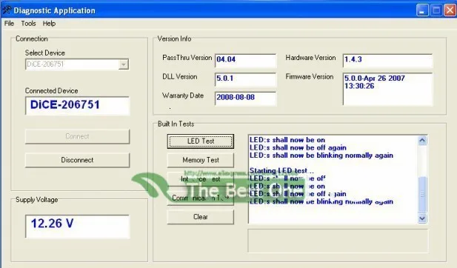This screenshot has height=268, width=457.
Task: Close the Diagnostic Application window
Action: pos(450,10)
